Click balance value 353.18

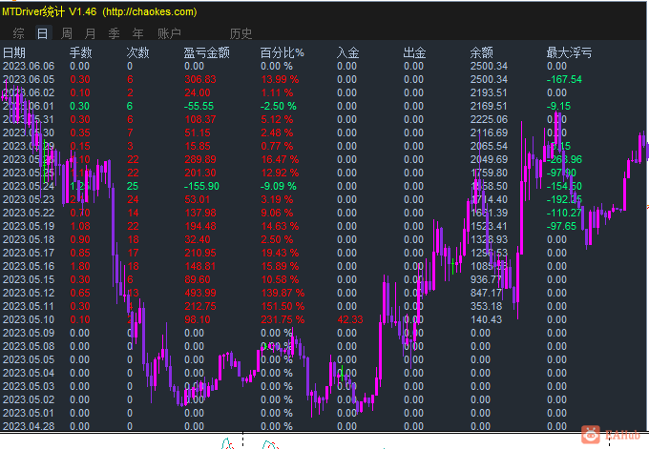pos(486,306)
